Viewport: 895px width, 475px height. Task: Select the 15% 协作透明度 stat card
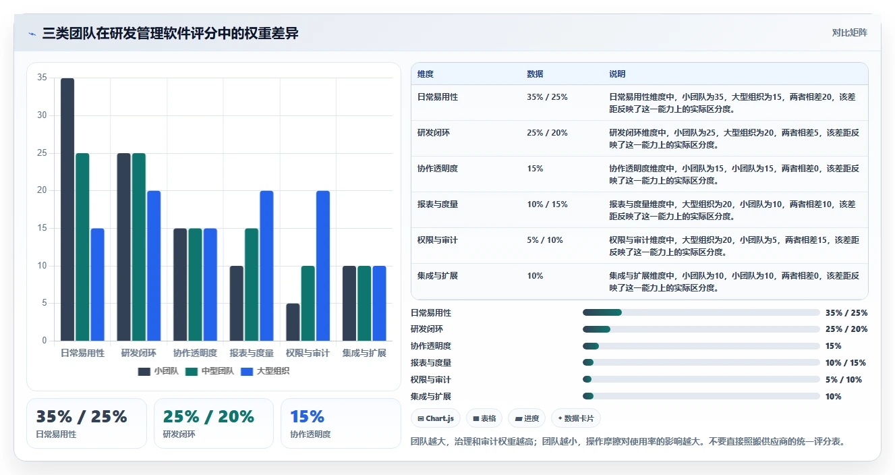341,423
